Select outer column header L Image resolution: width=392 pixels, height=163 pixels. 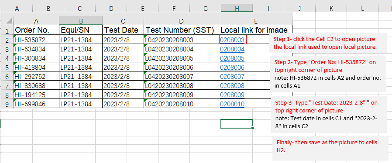[x=362, y=8]
